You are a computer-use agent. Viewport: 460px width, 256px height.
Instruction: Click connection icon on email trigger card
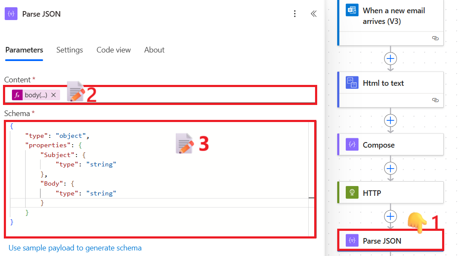click(x=435, y=38)
